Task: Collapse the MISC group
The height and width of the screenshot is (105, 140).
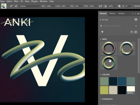Action: click(x=101, y=39)
